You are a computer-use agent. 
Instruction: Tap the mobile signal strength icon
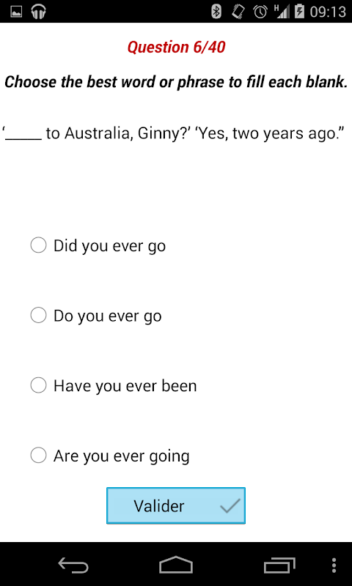point(282,12)
